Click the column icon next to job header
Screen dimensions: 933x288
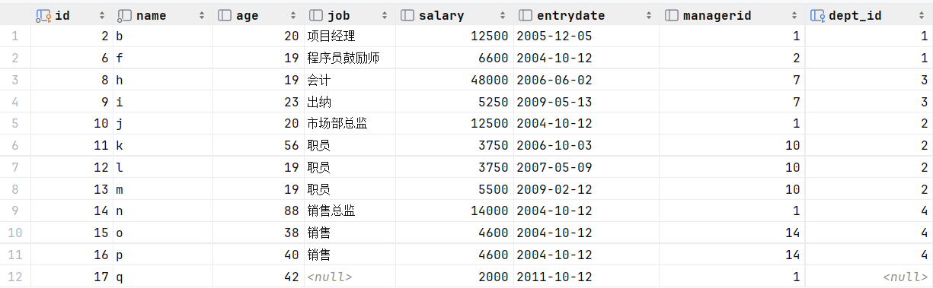[316, 15]
